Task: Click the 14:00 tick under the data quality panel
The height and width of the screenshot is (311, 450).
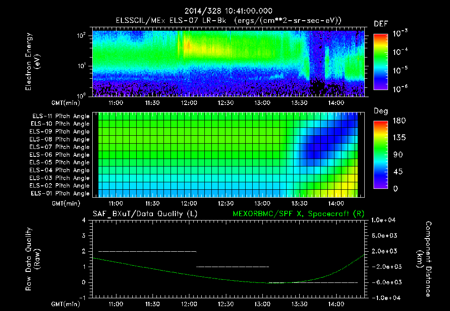Action: pos(336,304)
